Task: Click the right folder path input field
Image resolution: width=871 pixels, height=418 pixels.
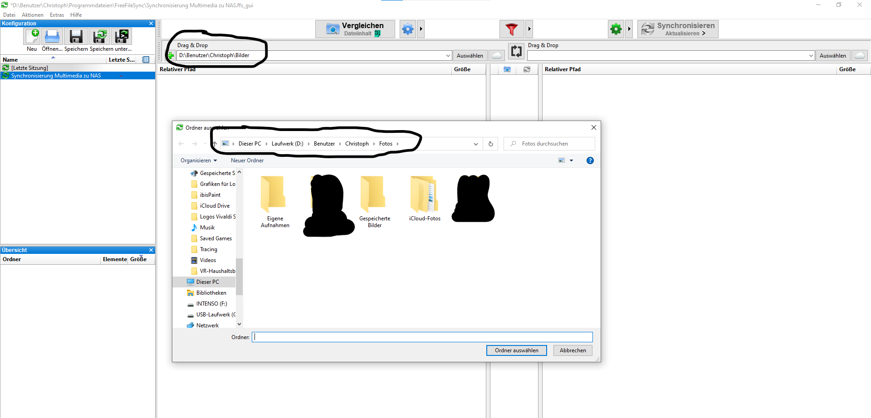Action: (667, 56)
